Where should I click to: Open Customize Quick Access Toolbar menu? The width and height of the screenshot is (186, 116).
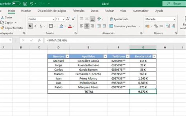click(x=49, y=4)
